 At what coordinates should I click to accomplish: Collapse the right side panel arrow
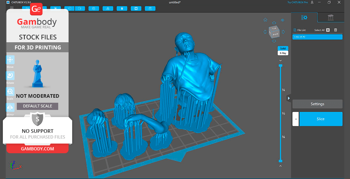(x=289, y=98)
